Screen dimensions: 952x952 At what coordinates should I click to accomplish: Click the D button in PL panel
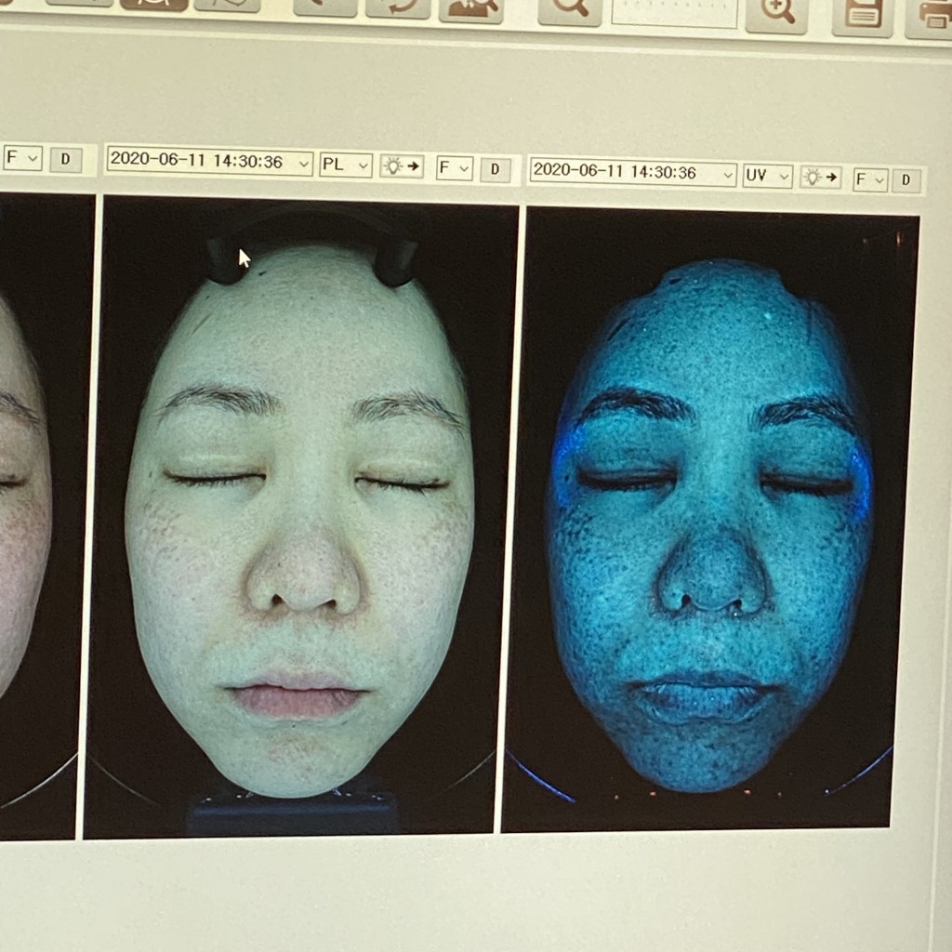pyautogui.click(x=495, y=169)
